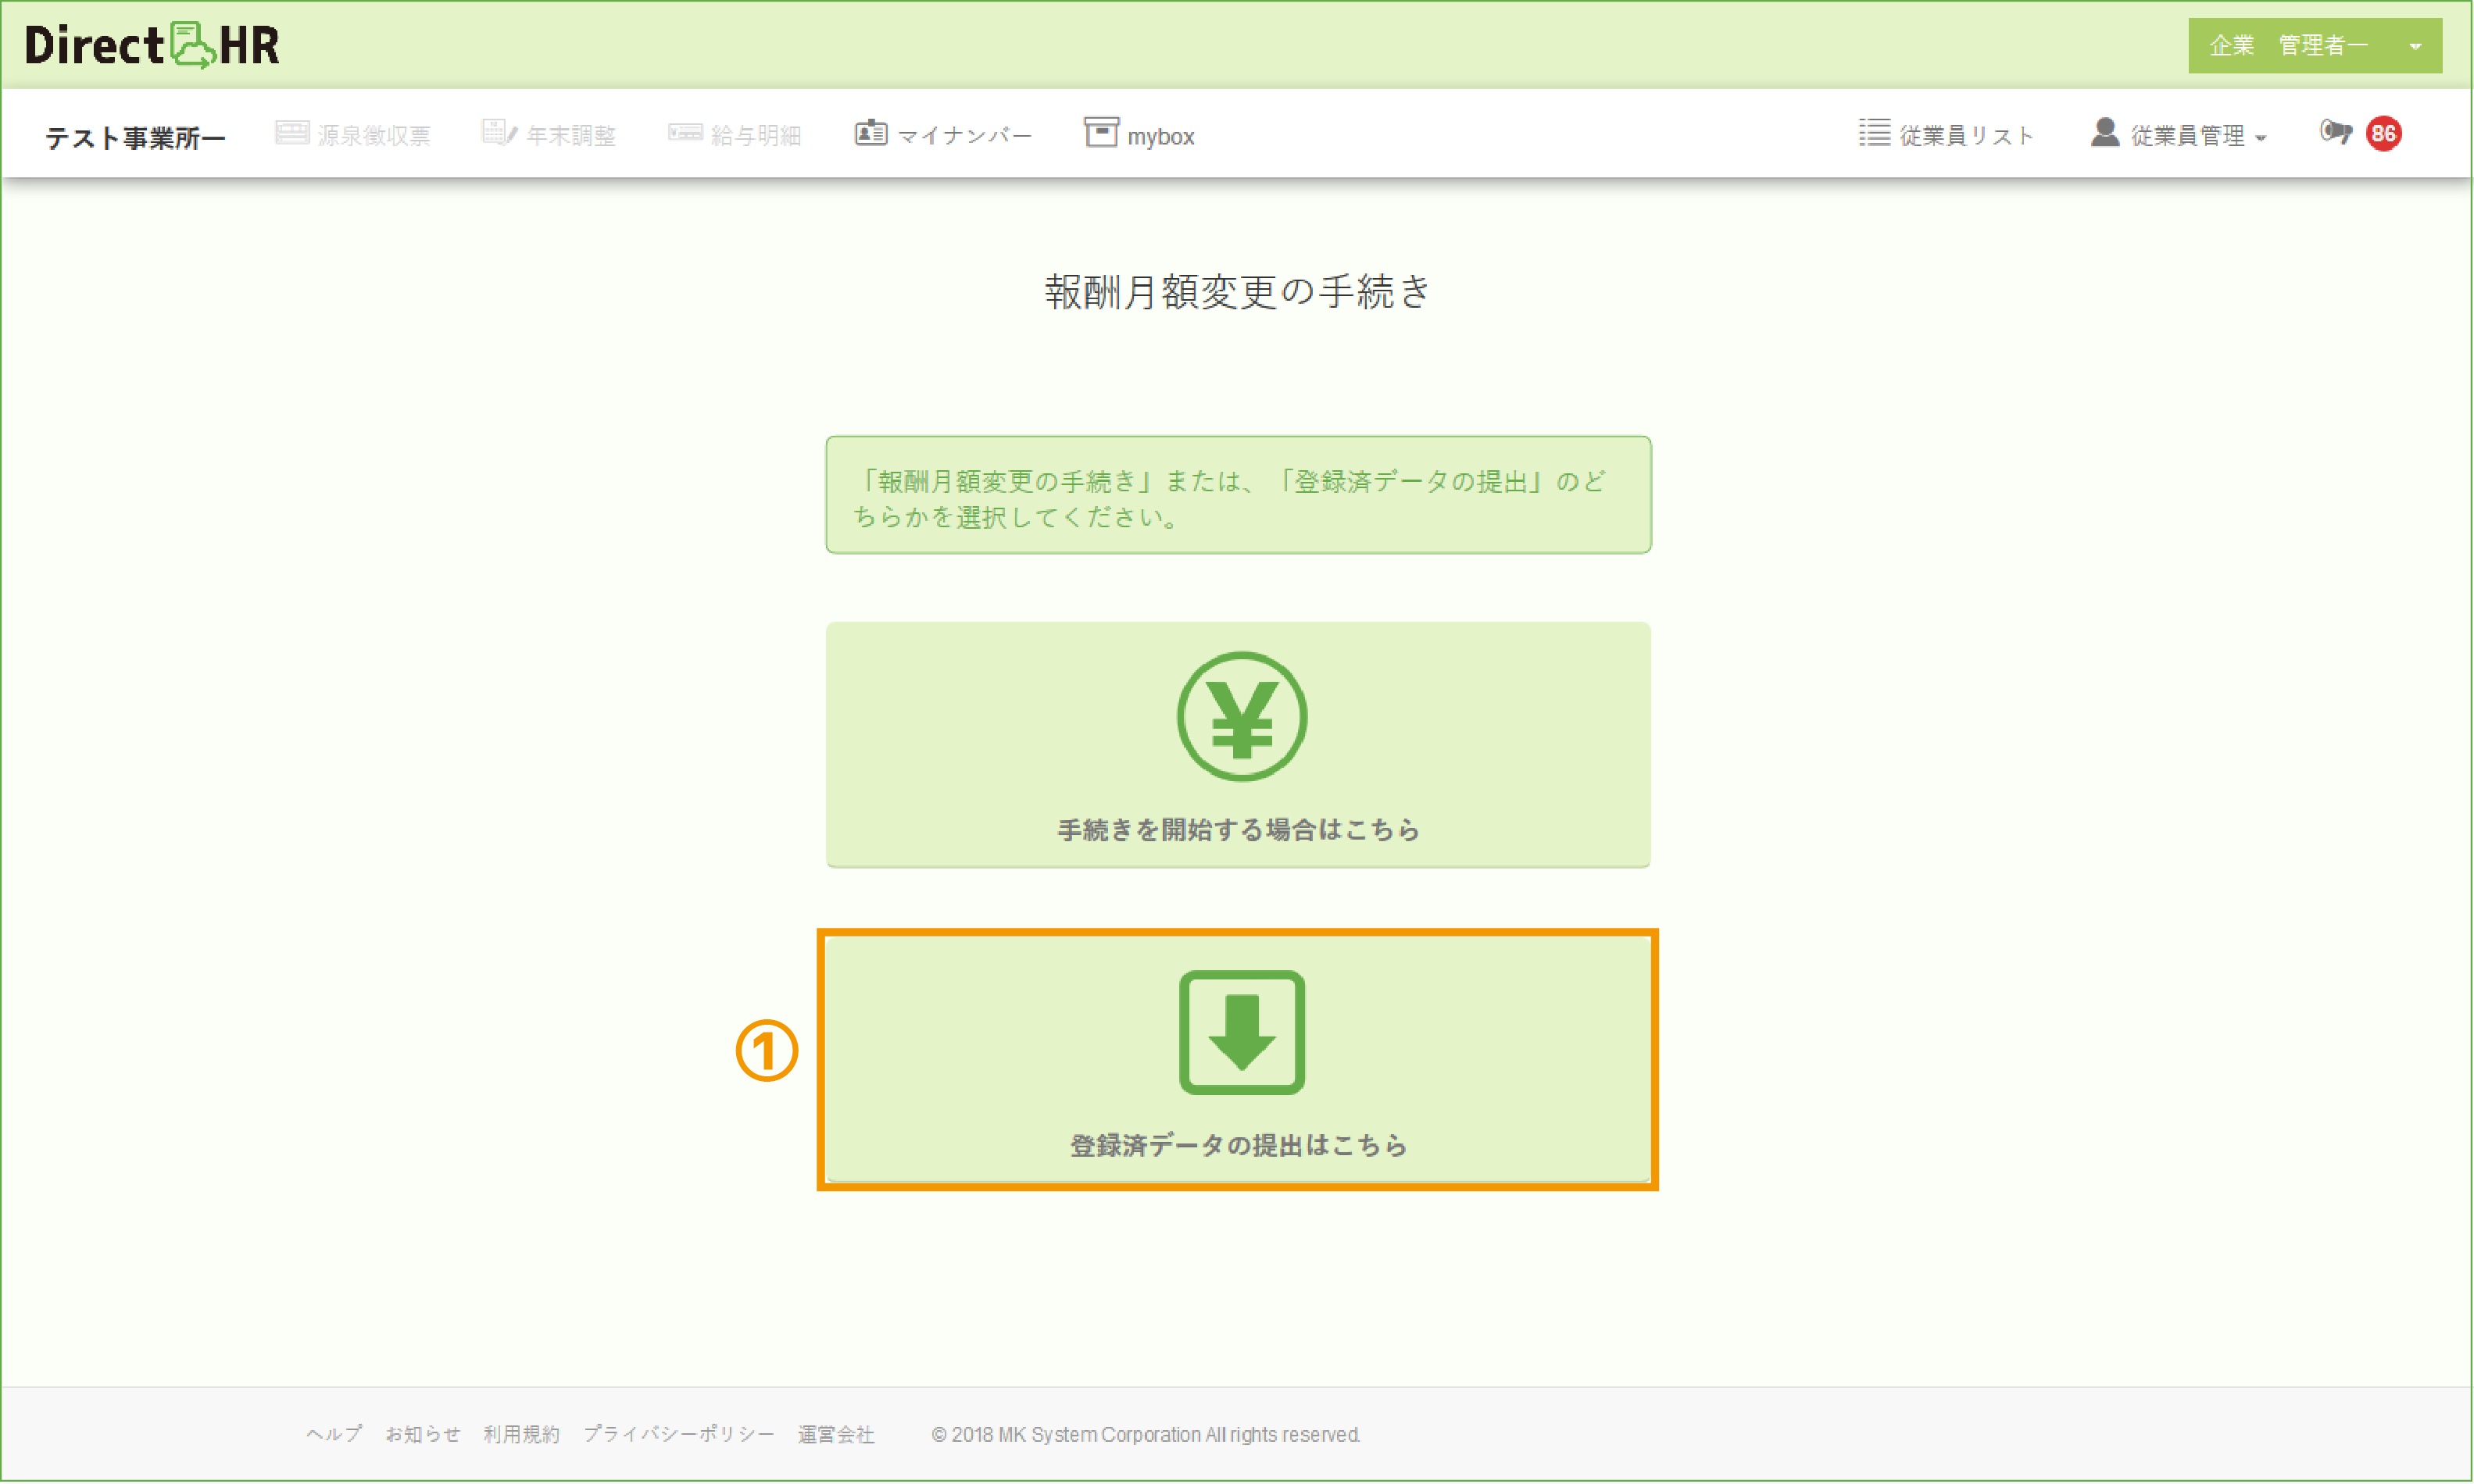Open the mybox menu item
This screenshot has height=1484, width=2474.
[1139, 134]
